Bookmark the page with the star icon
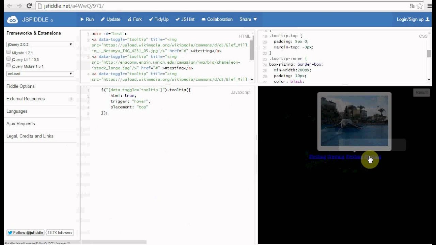 (x=420, y=6)
